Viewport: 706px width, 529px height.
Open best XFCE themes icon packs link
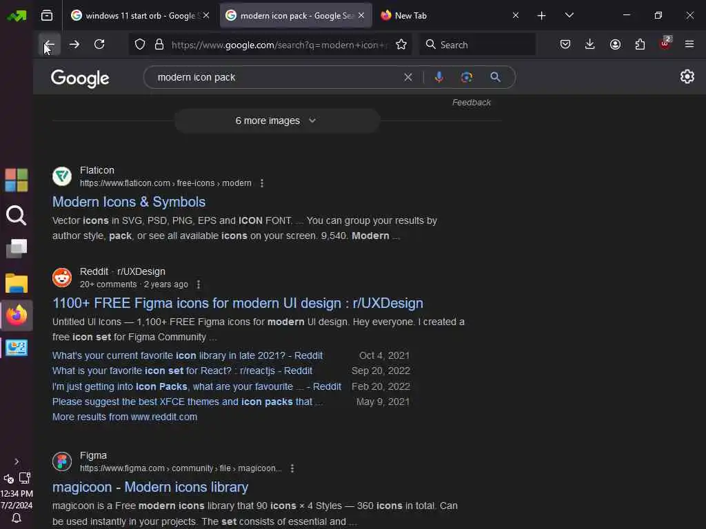[x=187, y=402]
